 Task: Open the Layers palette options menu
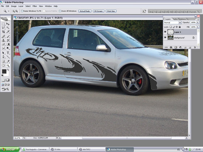tap(198, 19)
